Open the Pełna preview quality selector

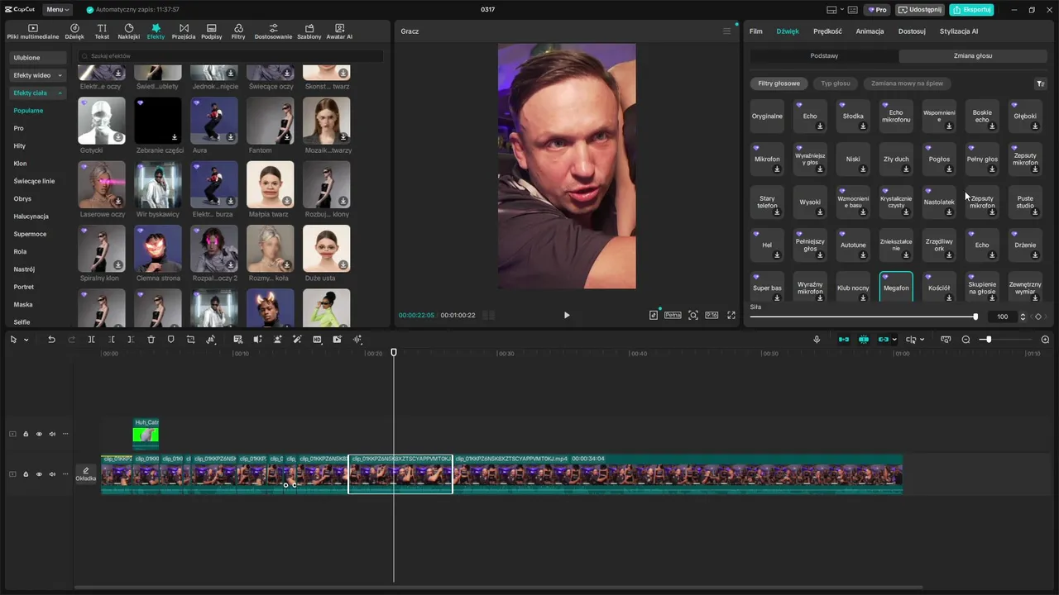pyautogui.click(x=673, y=315)
